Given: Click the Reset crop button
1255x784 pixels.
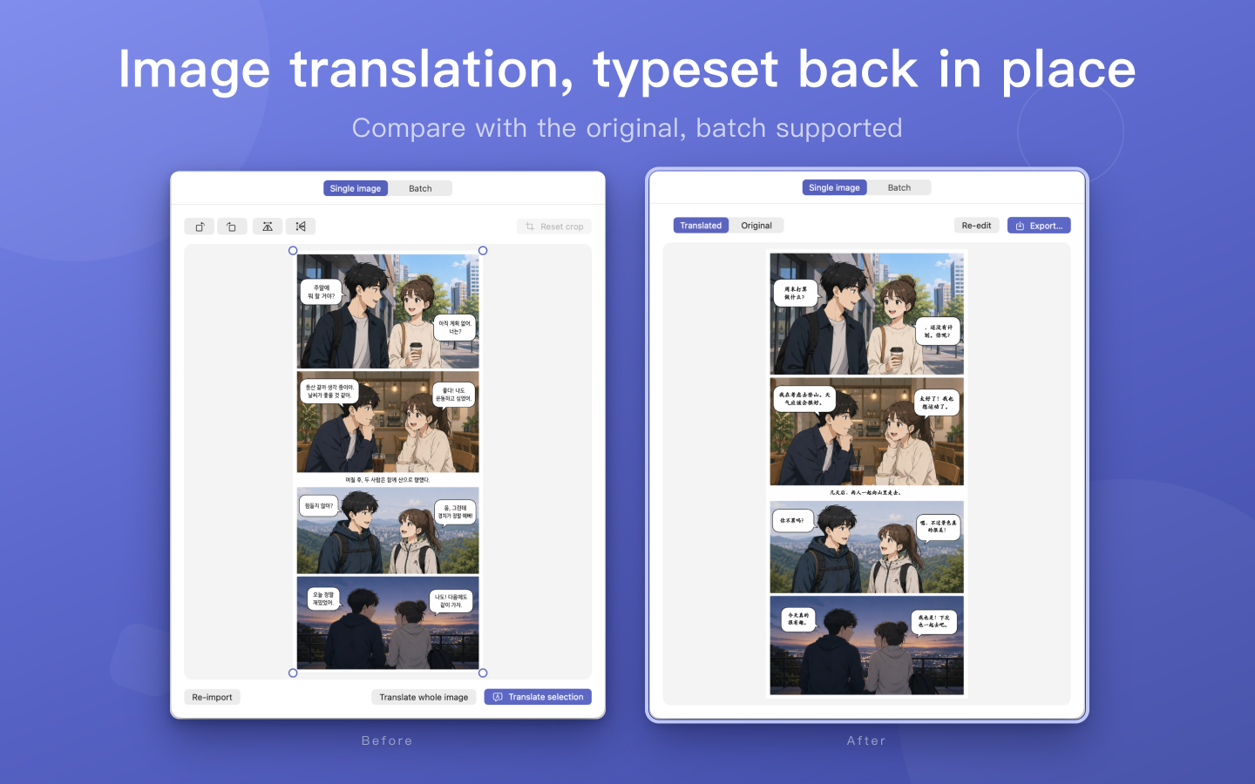Looking at the screenshot, I should 554,226.
